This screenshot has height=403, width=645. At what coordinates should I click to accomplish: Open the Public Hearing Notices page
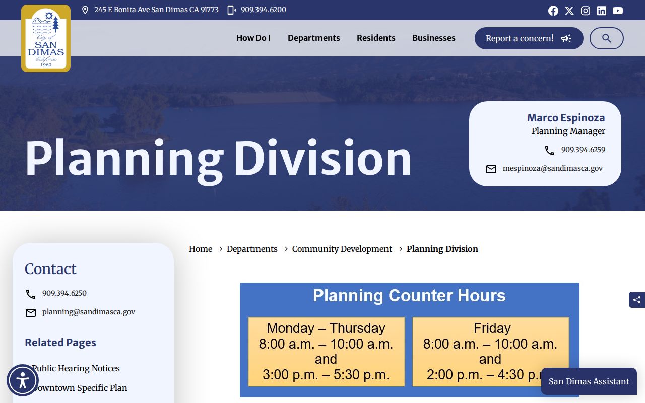click(76, 368)
